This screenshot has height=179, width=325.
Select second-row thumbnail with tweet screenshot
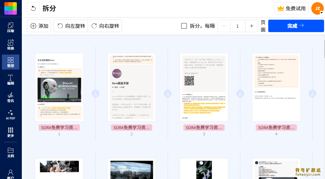tap(276, 169)
